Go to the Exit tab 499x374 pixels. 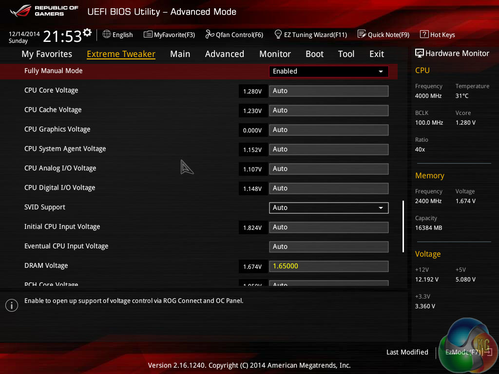[377, 54]
